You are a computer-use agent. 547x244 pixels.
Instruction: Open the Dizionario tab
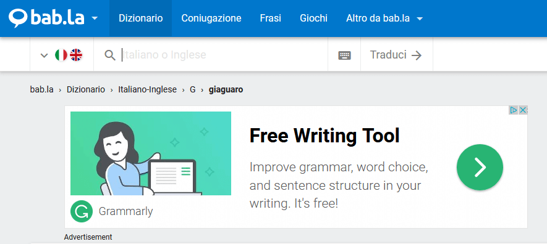(140, 18)
